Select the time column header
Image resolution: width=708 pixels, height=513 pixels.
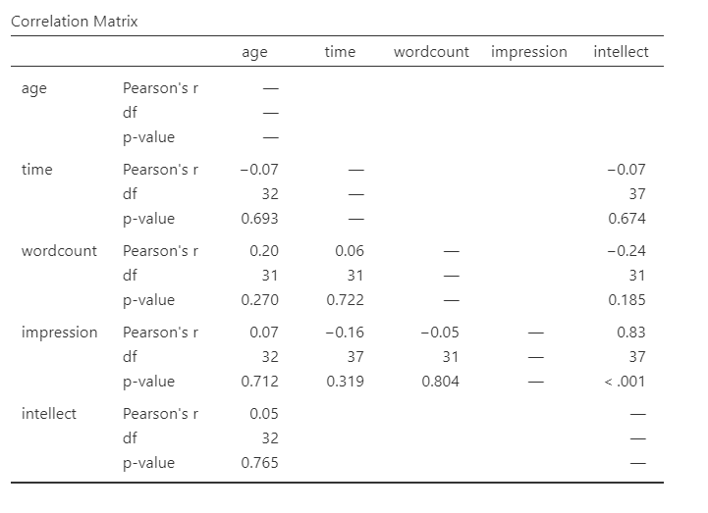tap(340, 52)
